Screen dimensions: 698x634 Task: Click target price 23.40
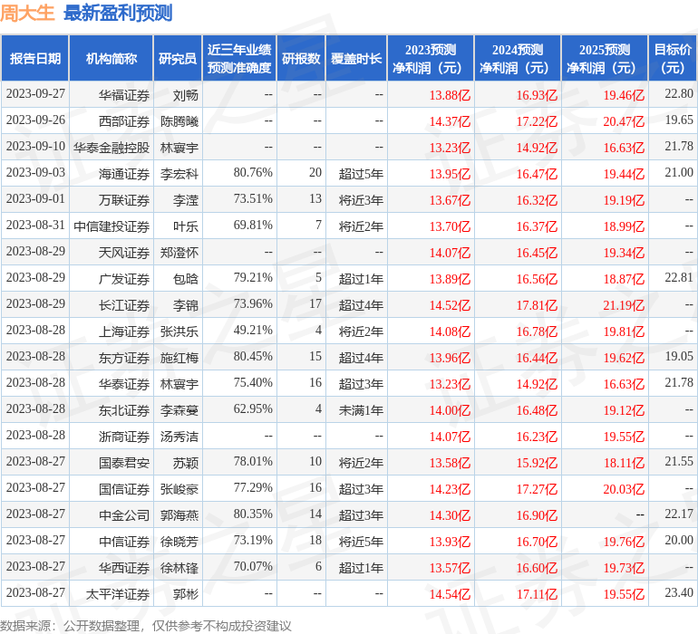point(679,592)
